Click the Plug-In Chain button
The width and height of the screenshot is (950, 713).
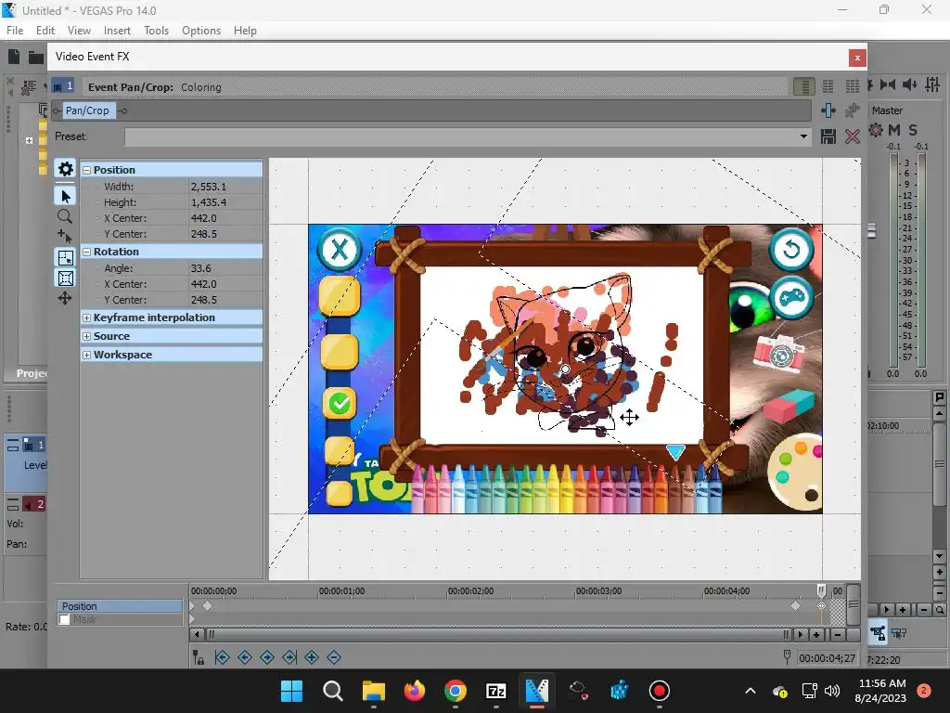coord(828,110)
